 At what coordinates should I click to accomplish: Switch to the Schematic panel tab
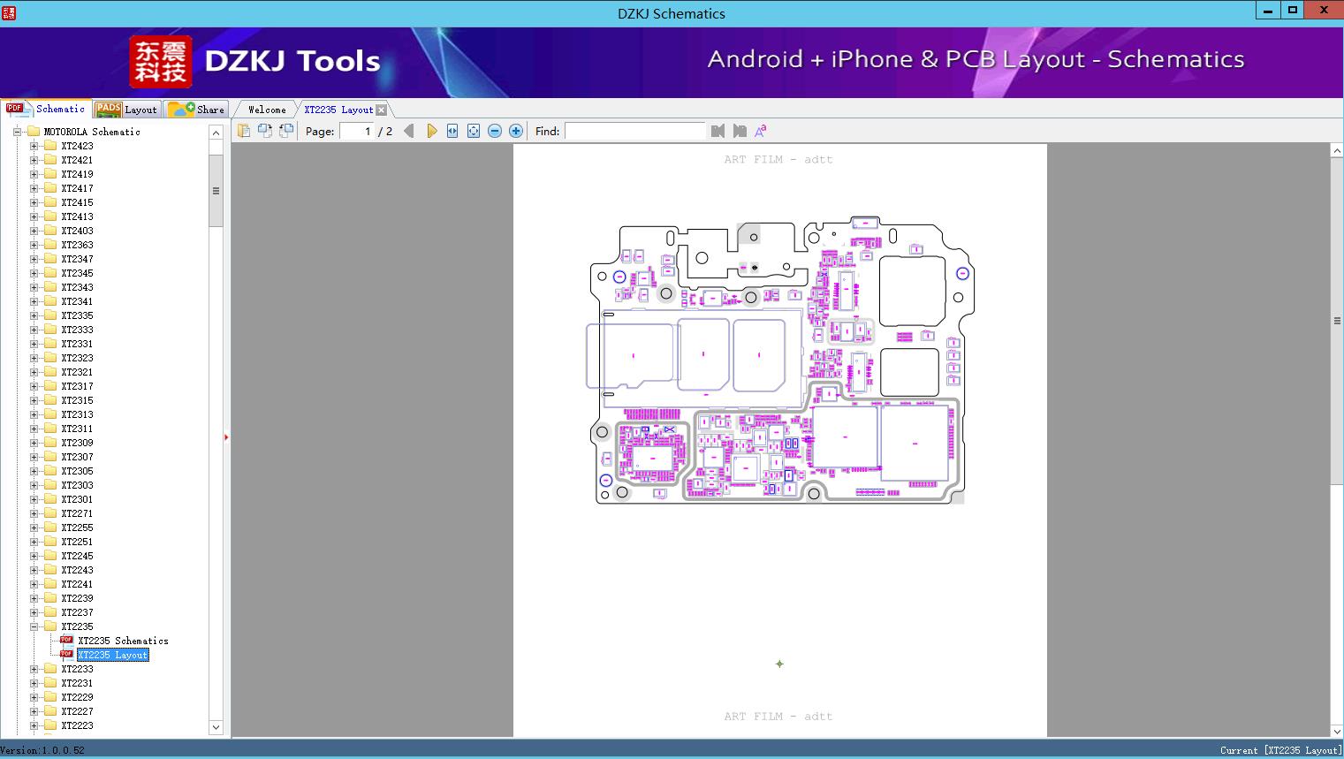tap(46, 109)
